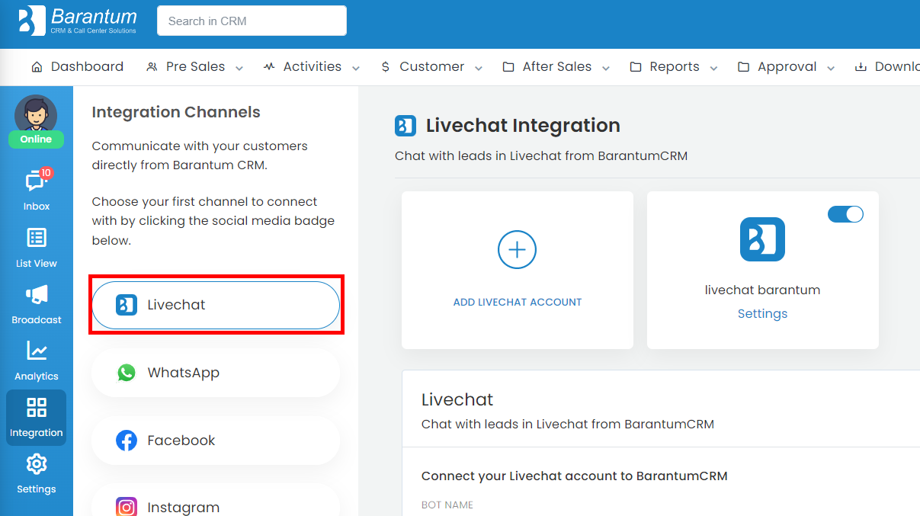Click the Pre Sales people icon

coord(152,67)
